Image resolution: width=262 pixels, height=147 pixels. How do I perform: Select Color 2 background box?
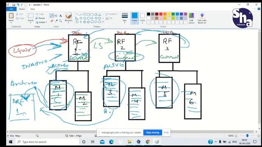point(142,18)
